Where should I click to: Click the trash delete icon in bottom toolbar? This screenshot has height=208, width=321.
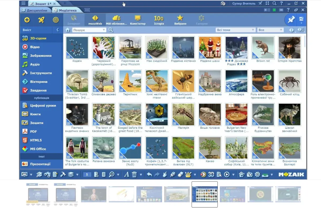coord(134,174)
